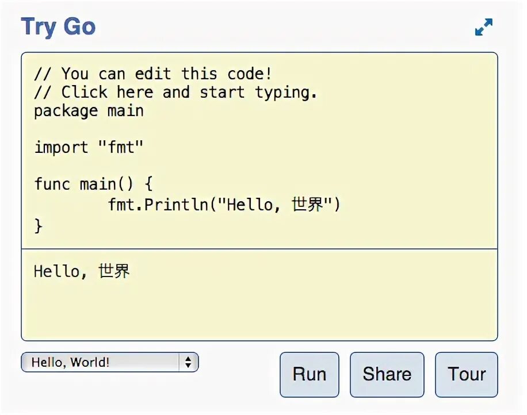Run the Go program

point(309,374)
